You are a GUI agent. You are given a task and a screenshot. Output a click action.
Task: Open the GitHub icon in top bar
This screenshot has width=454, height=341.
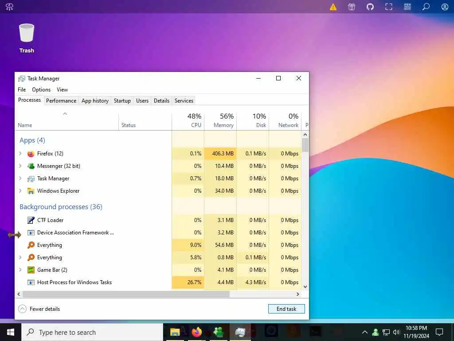tap(370, 7)
